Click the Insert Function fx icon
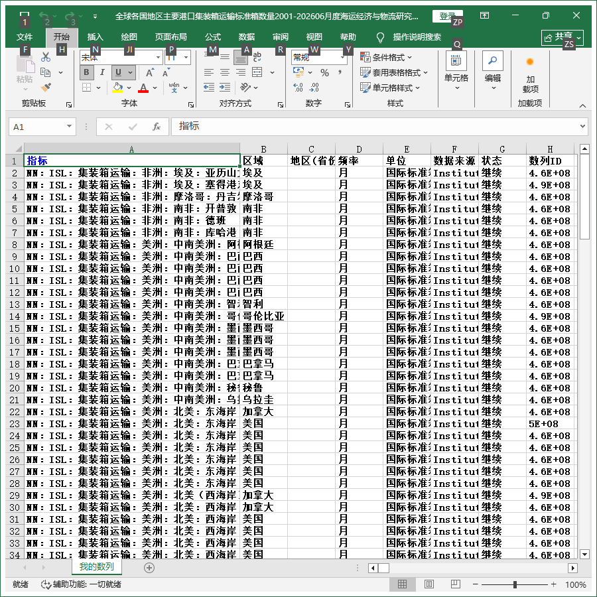Viewport: 597px width, 597px height. coord(156,127)
